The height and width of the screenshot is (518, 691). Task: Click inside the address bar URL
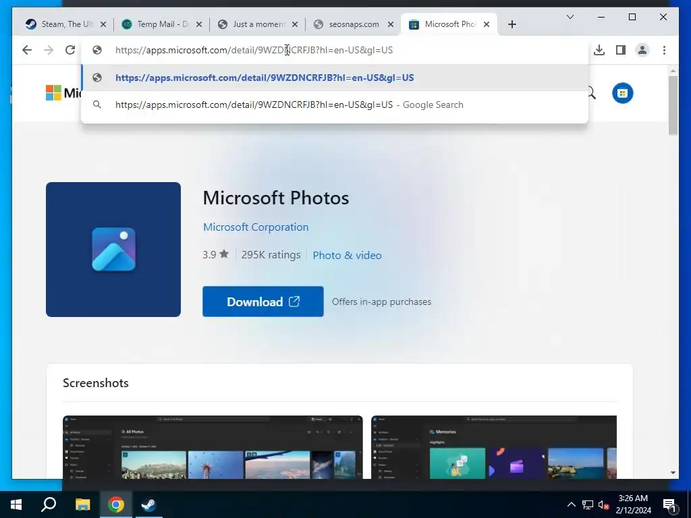click(x=254, y=50)
